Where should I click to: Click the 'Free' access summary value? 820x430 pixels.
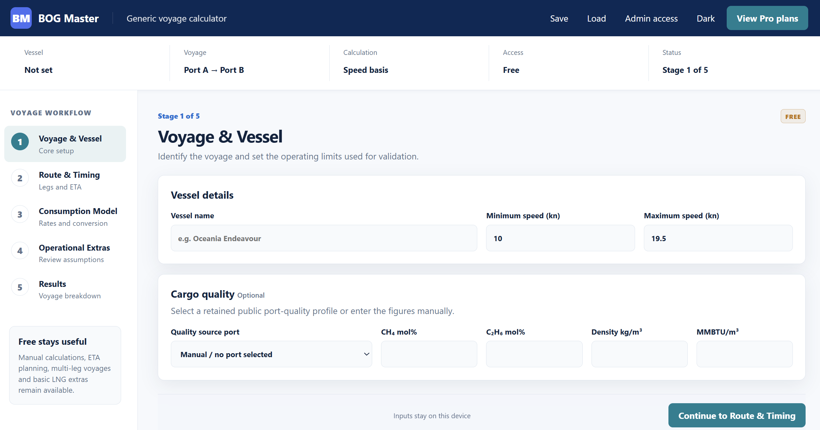[511, 70]
